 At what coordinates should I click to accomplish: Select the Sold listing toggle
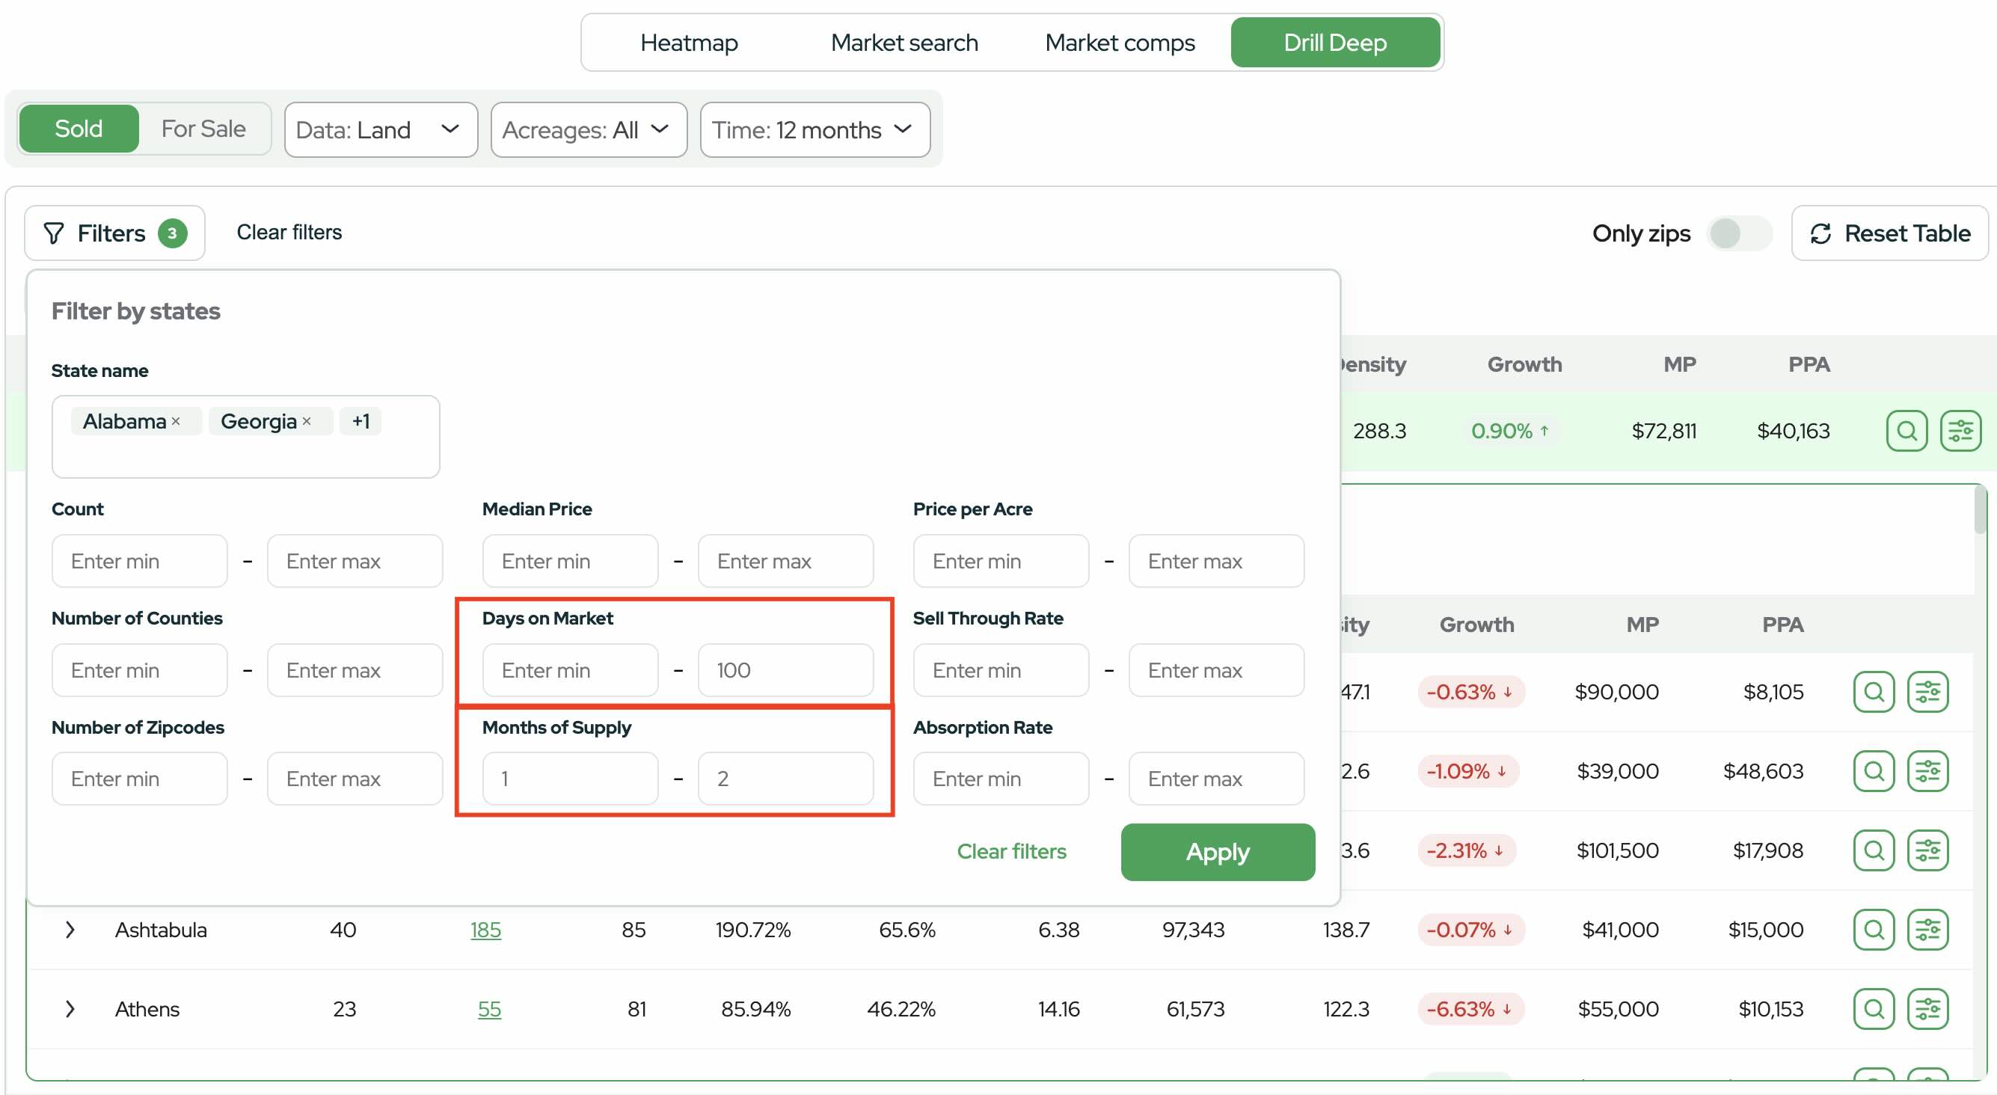tap(79, 129)
